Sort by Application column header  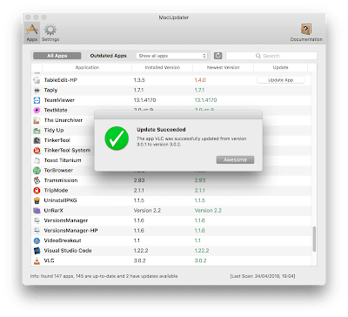point(87,67)
